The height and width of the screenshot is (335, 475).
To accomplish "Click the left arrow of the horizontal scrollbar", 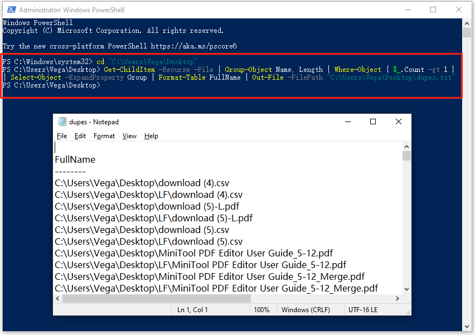I will point(58,299).
